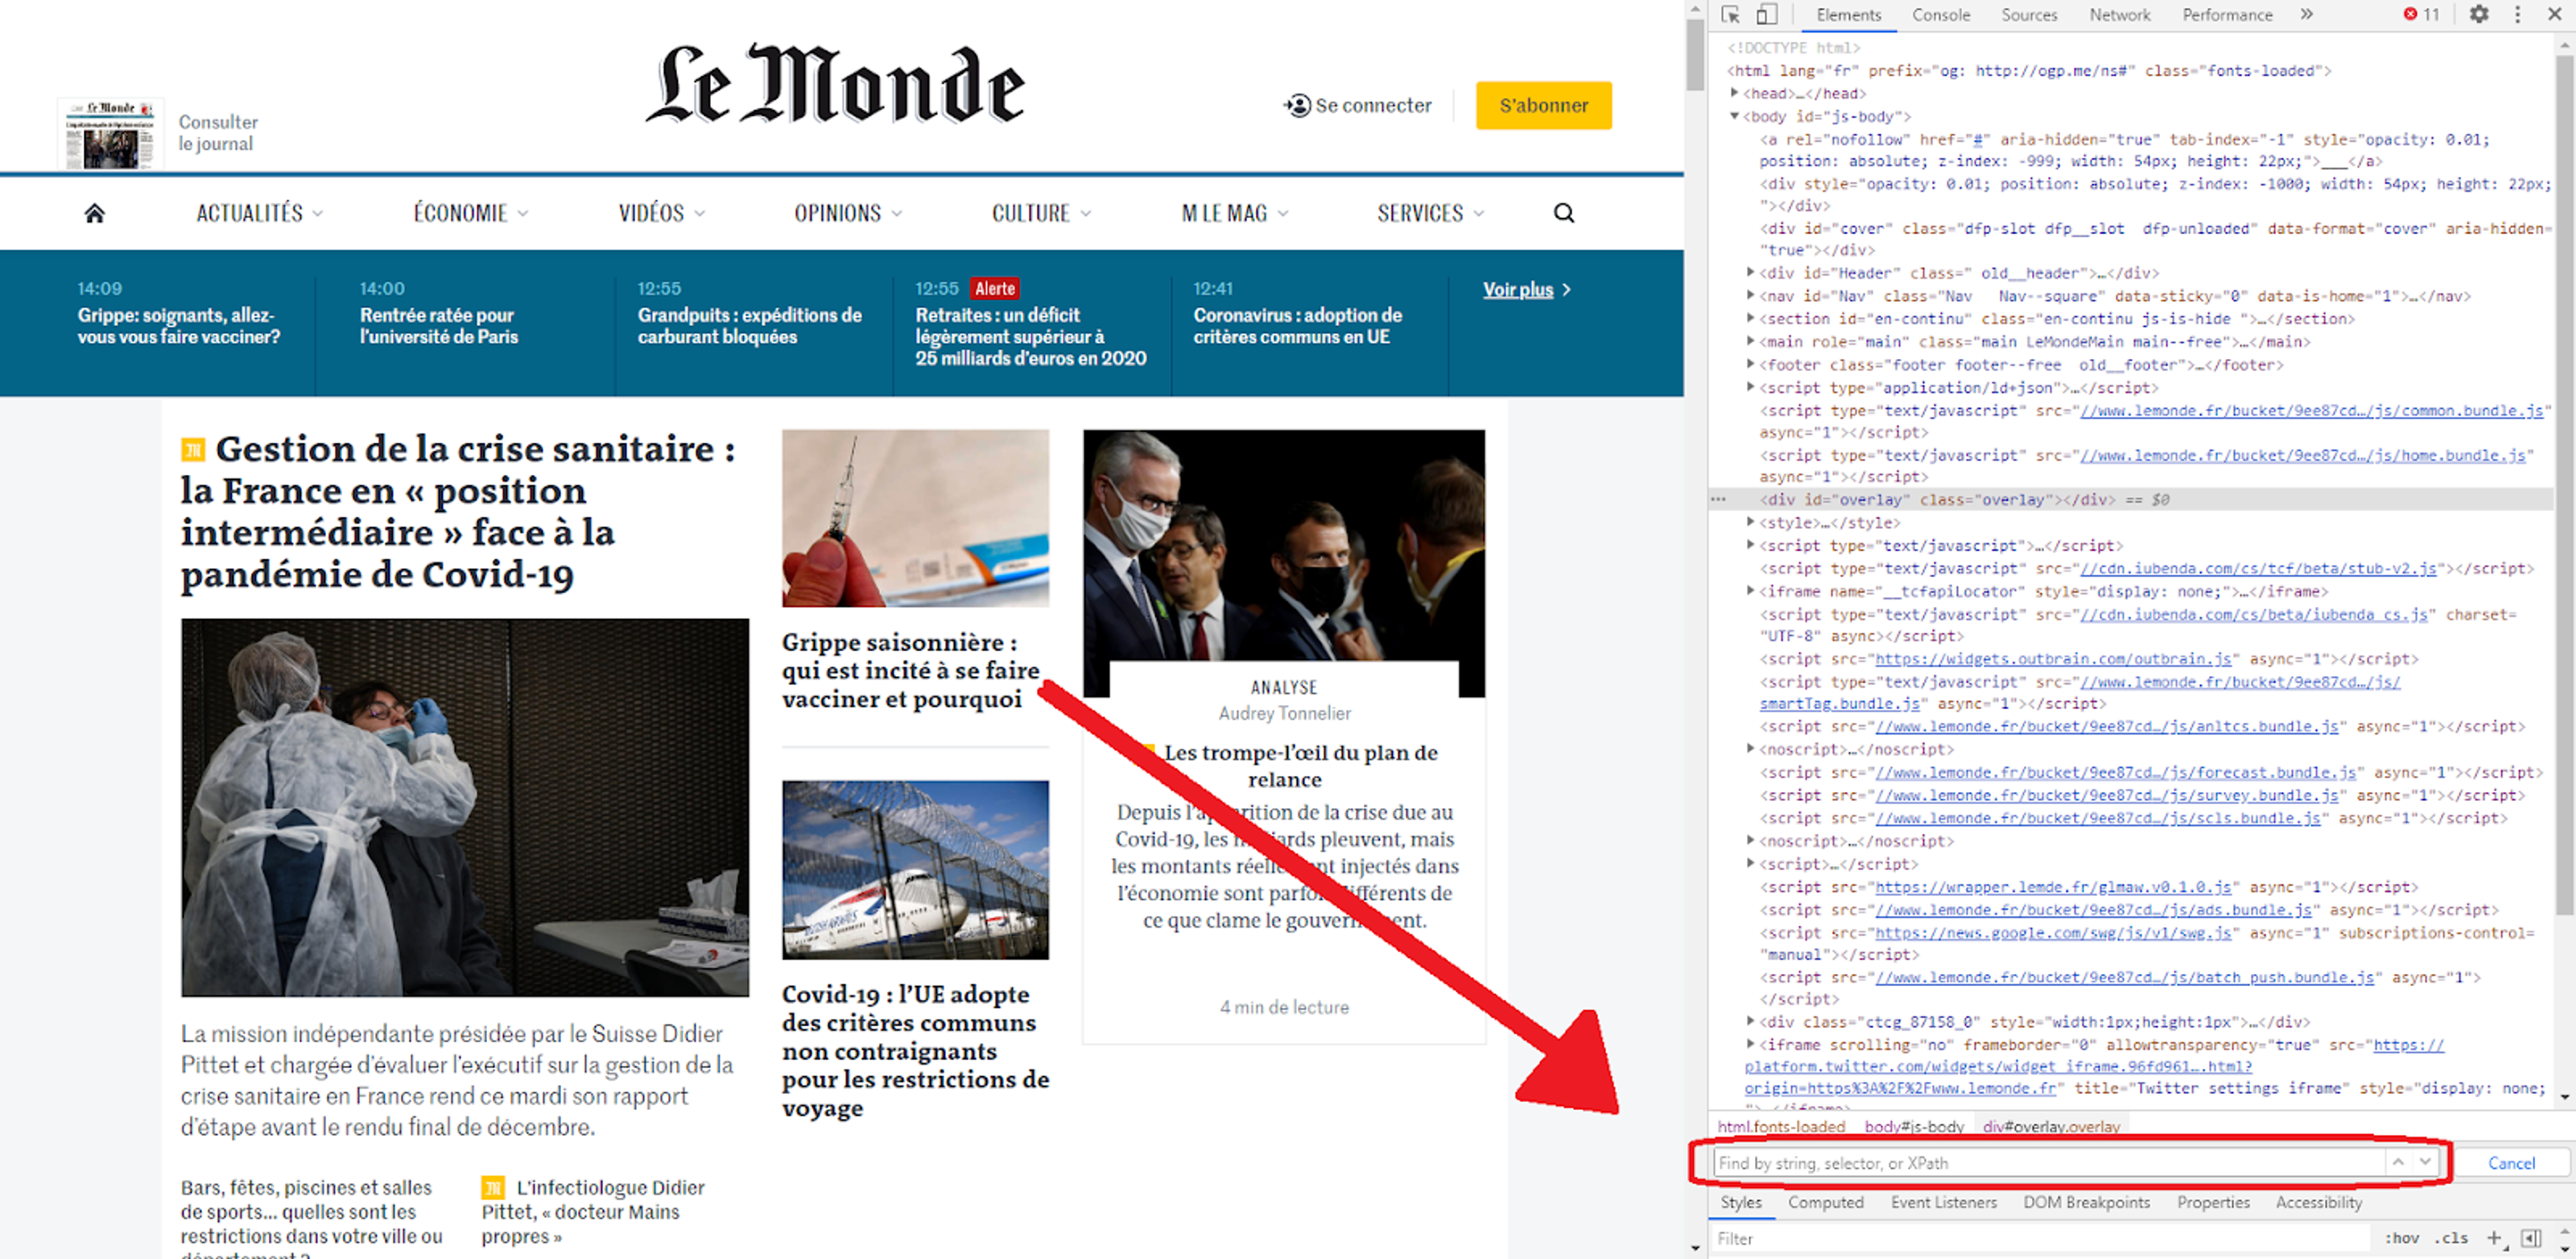The height and width of the screenshot is (1259, 2576).
Task: Click the selected node ellipsis actions icon
Action: [x=1719, y=499]
